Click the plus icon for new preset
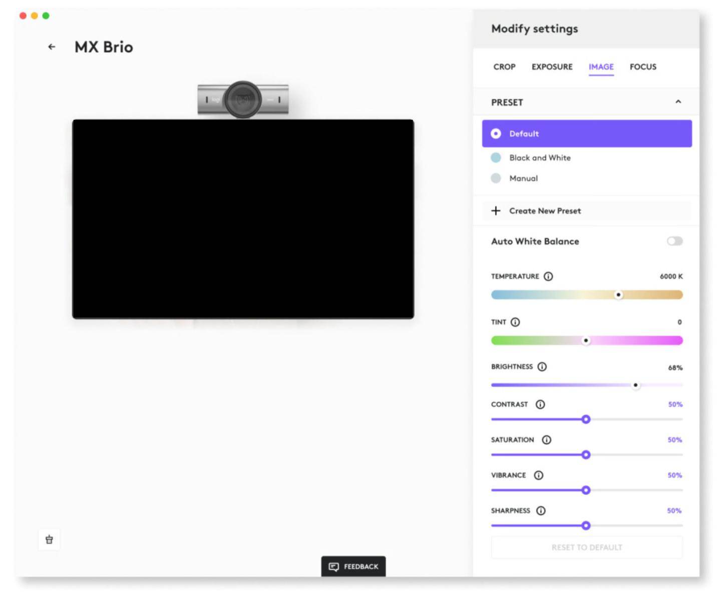The height and width of the screenshot is (592, 721). click(496, 211)
